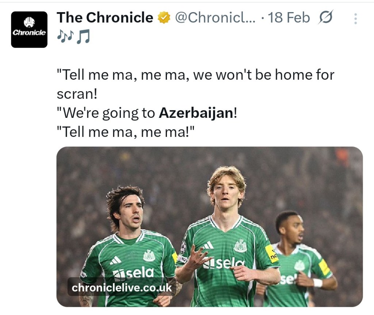Open The Chronicle display name link
The image size is (374, 315).
105,18
